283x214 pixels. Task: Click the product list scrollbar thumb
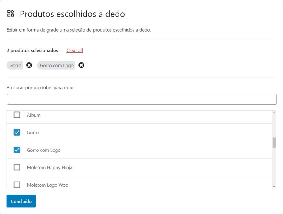[x=274, y=143]
